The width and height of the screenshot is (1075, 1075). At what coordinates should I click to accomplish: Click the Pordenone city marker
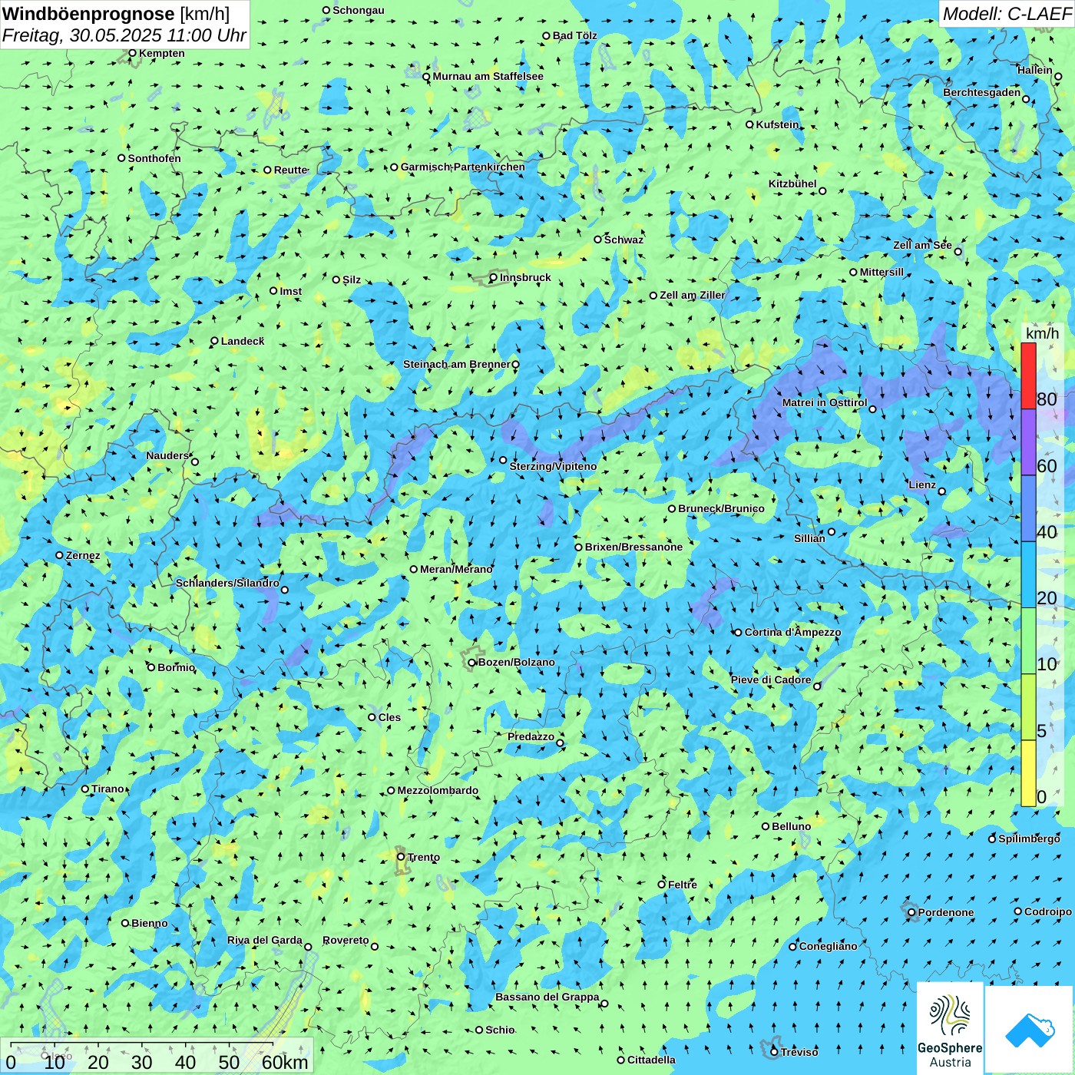[x=912, y=913]
